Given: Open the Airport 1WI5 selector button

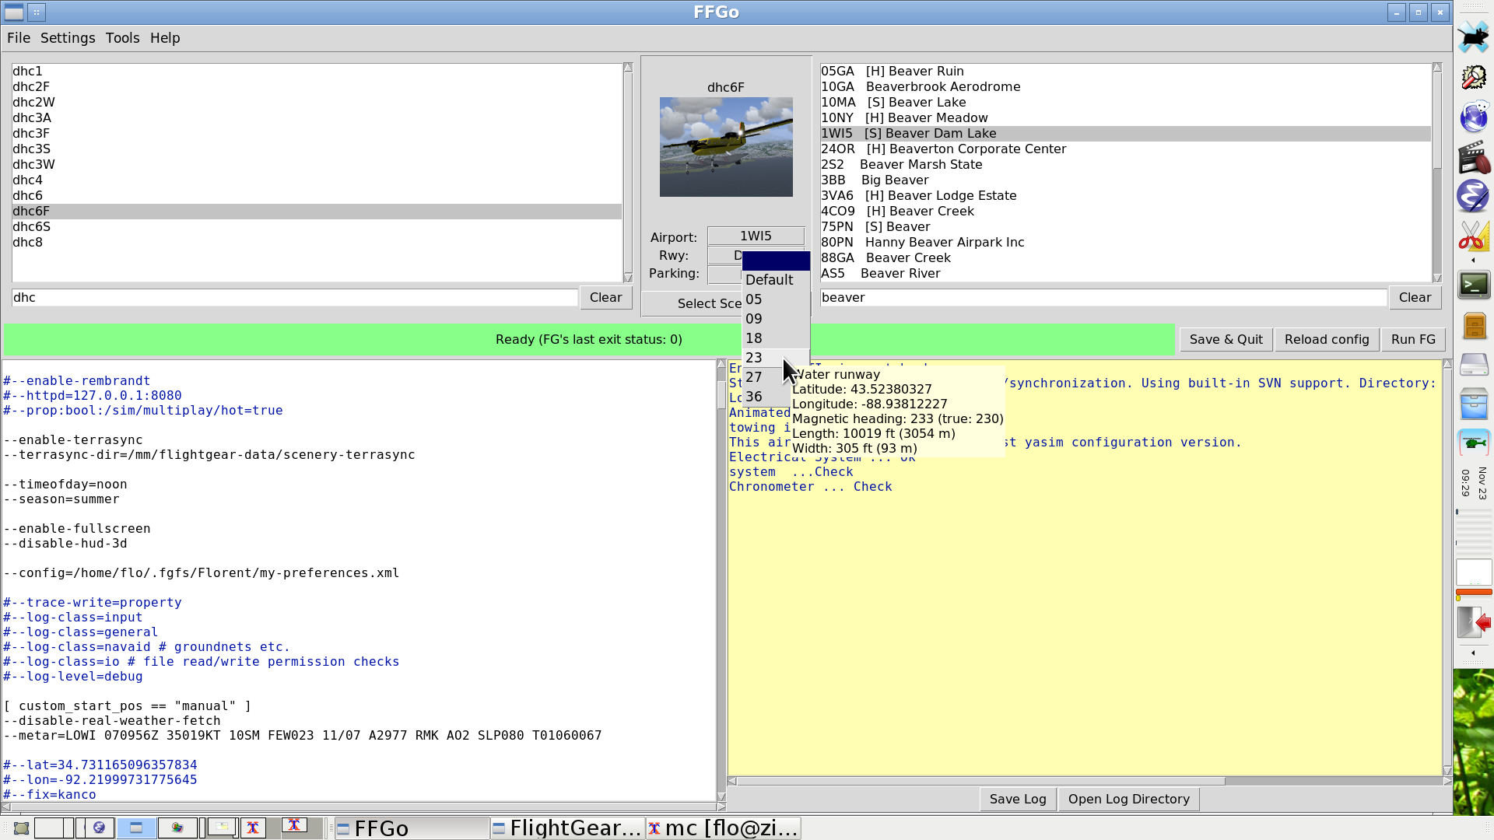Looking at the screenshot, I should 756,236.
